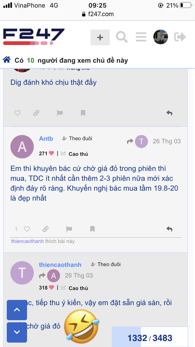The width and height of the screenshot is (195, 347).
Task: Reply to the Dig post
Action: coord(169,113)
